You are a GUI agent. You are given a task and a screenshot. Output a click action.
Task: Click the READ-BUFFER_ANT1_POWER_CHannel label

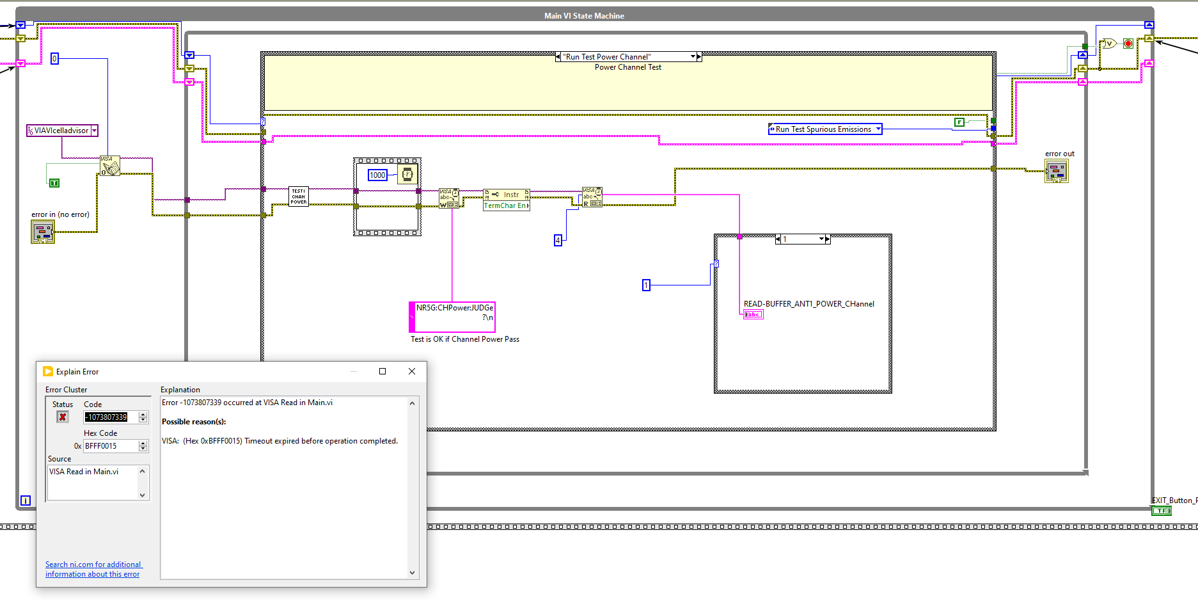click(808, 304)
